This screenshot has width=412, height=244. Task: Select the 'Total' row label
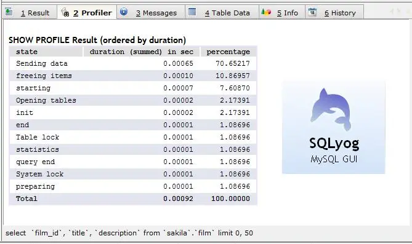(x=26, y=199)
